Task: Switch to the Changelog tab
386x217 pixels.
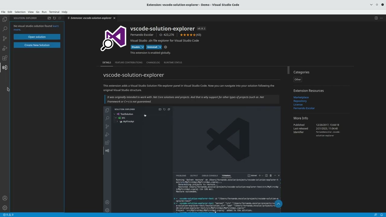Action: [x=153, y=62]
